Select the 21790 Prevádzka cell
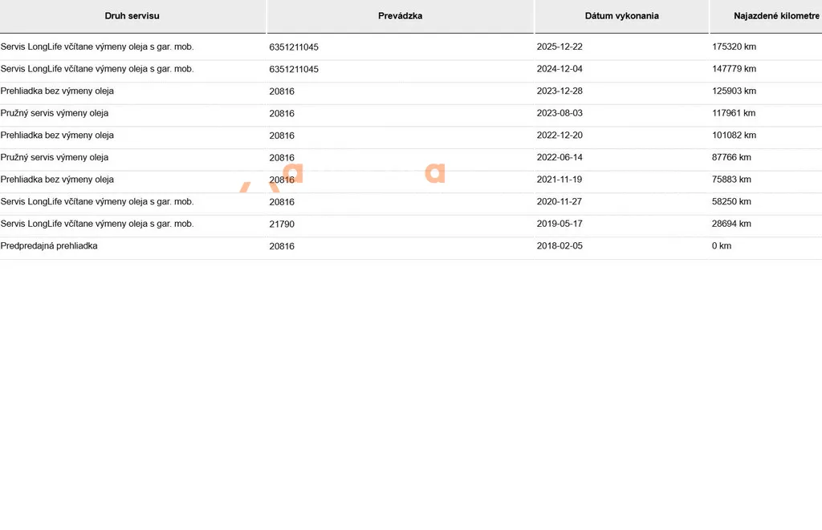This screenshot has width=822, height=530. 282,225
